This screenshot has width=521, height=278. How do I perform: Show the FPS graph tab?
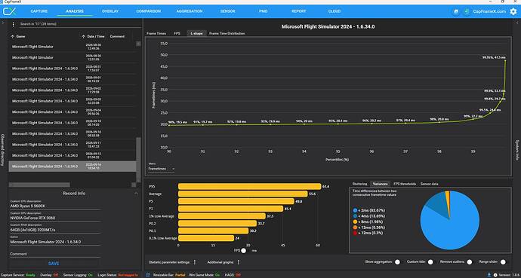coord(177,33)
